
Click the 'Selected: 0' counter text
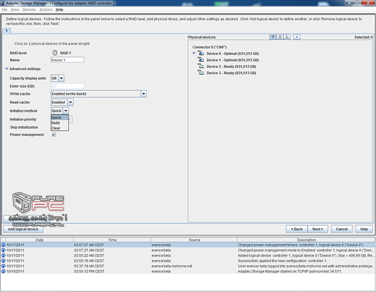[364, 37]
